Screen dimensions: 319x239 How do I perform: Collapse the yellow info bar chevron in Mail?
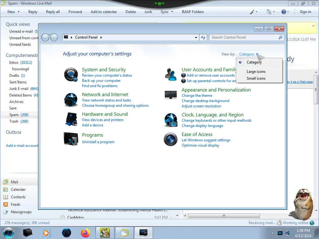313,26
